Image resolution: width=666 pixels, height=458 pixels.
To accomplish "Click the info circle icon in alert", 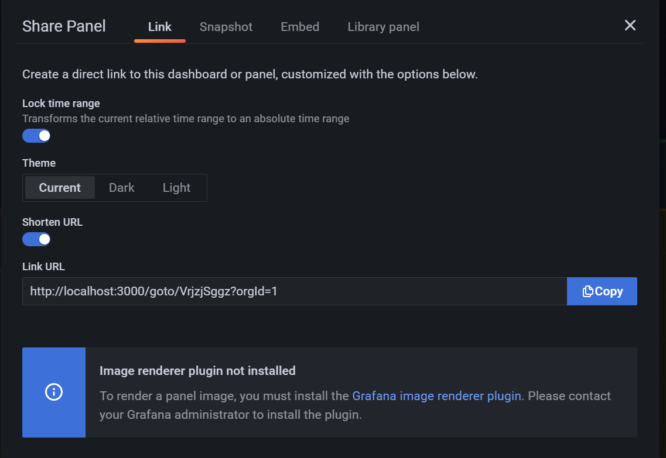I will (54, 392).
